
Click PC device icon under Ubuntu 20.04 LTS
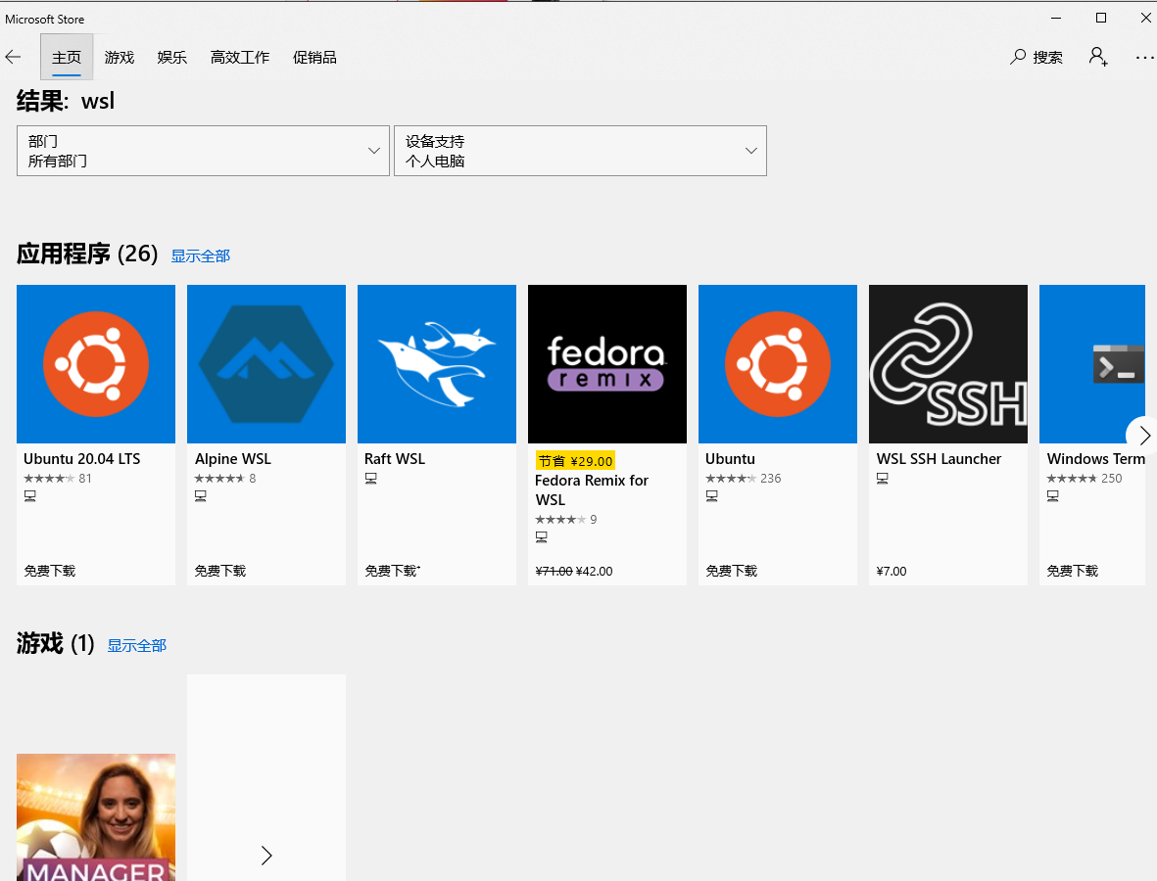pyautogui.click(x=30, y=496)
